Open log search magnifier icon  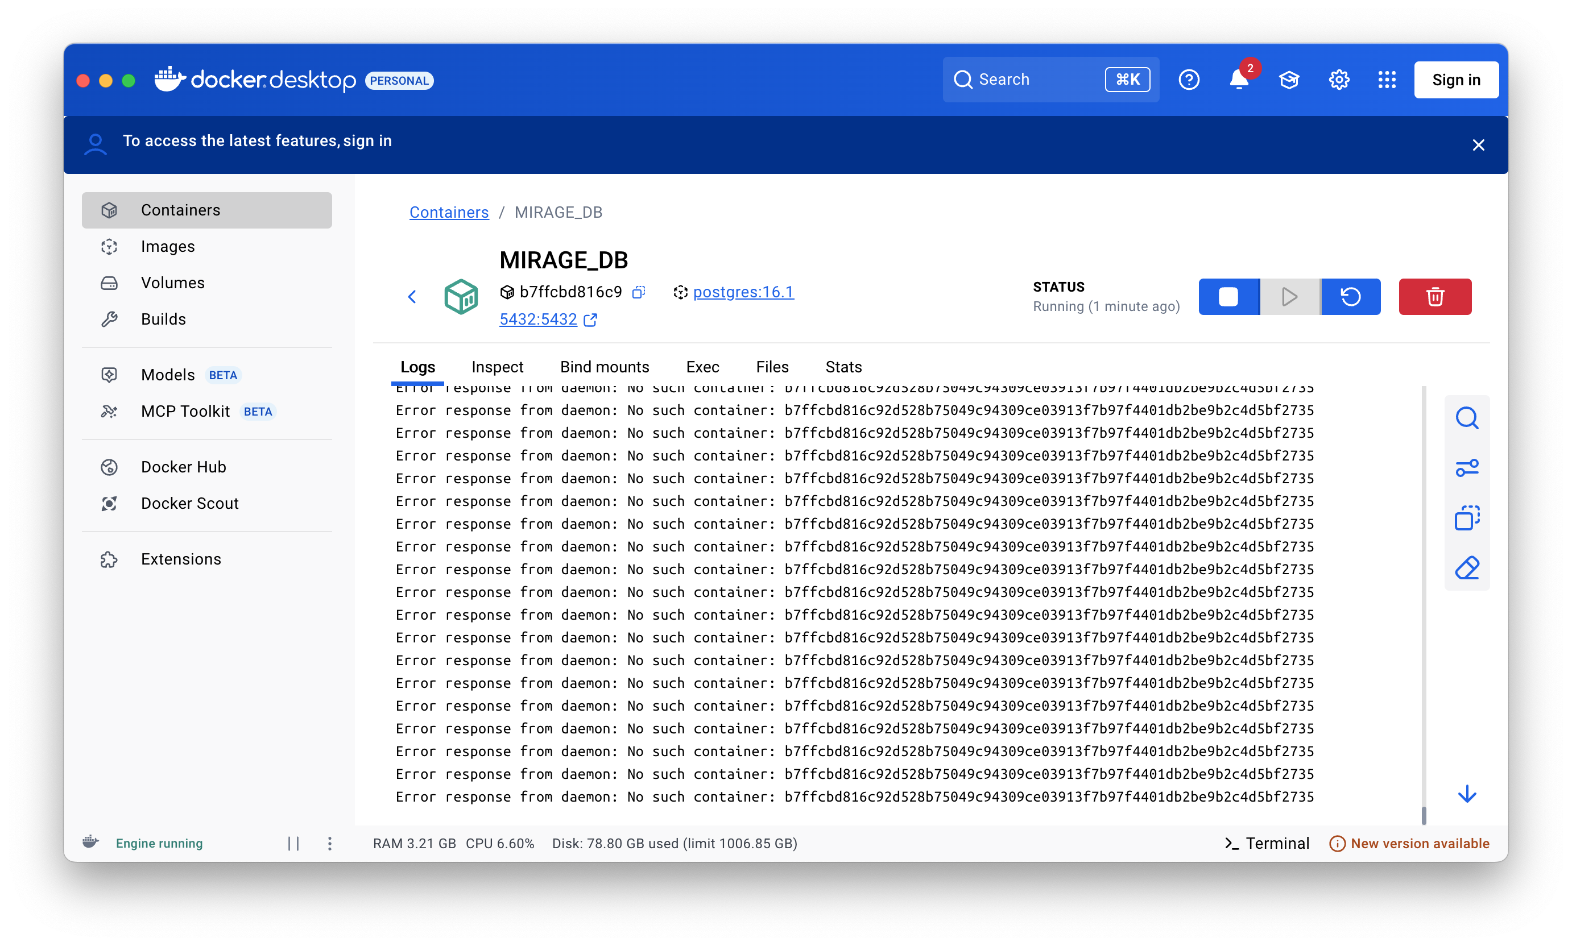pyautogui.click(x=1467, y=418)
